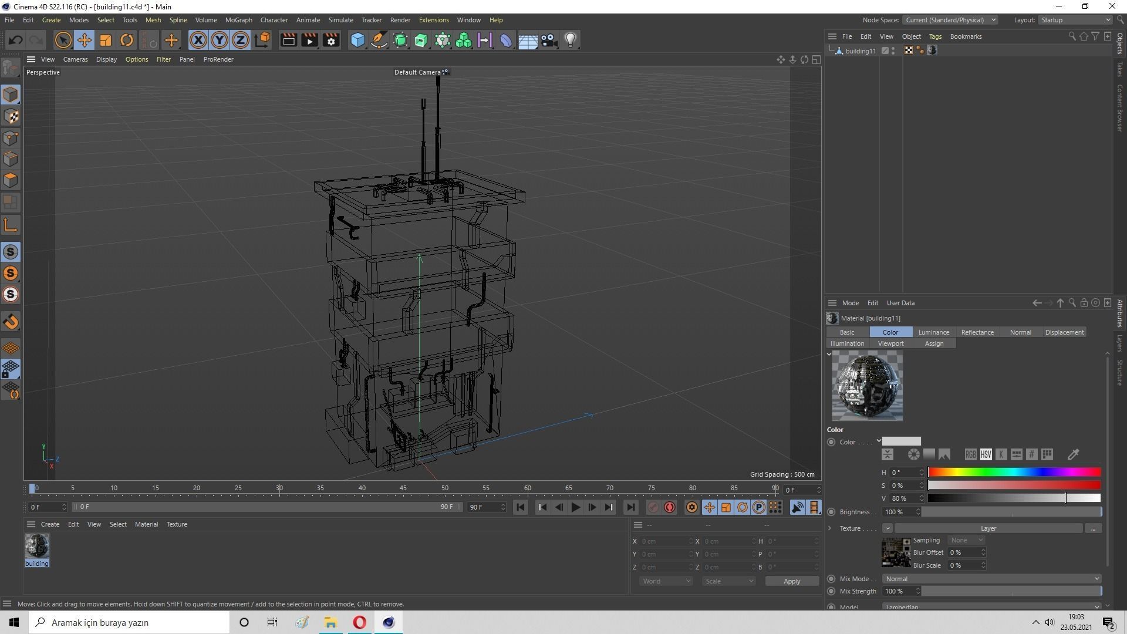Switch color sliders to HSV mode
This screenshot has height=634, width=1127.
pyautogui.click(x=986, y=454)
